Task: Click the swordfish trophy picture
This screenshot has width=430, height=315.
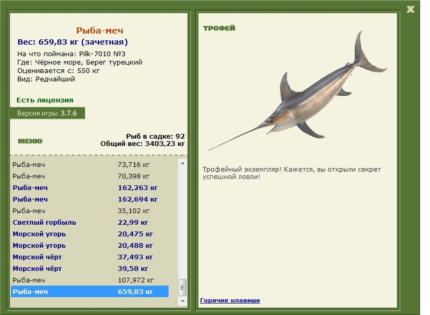Action: click(298, 91)
